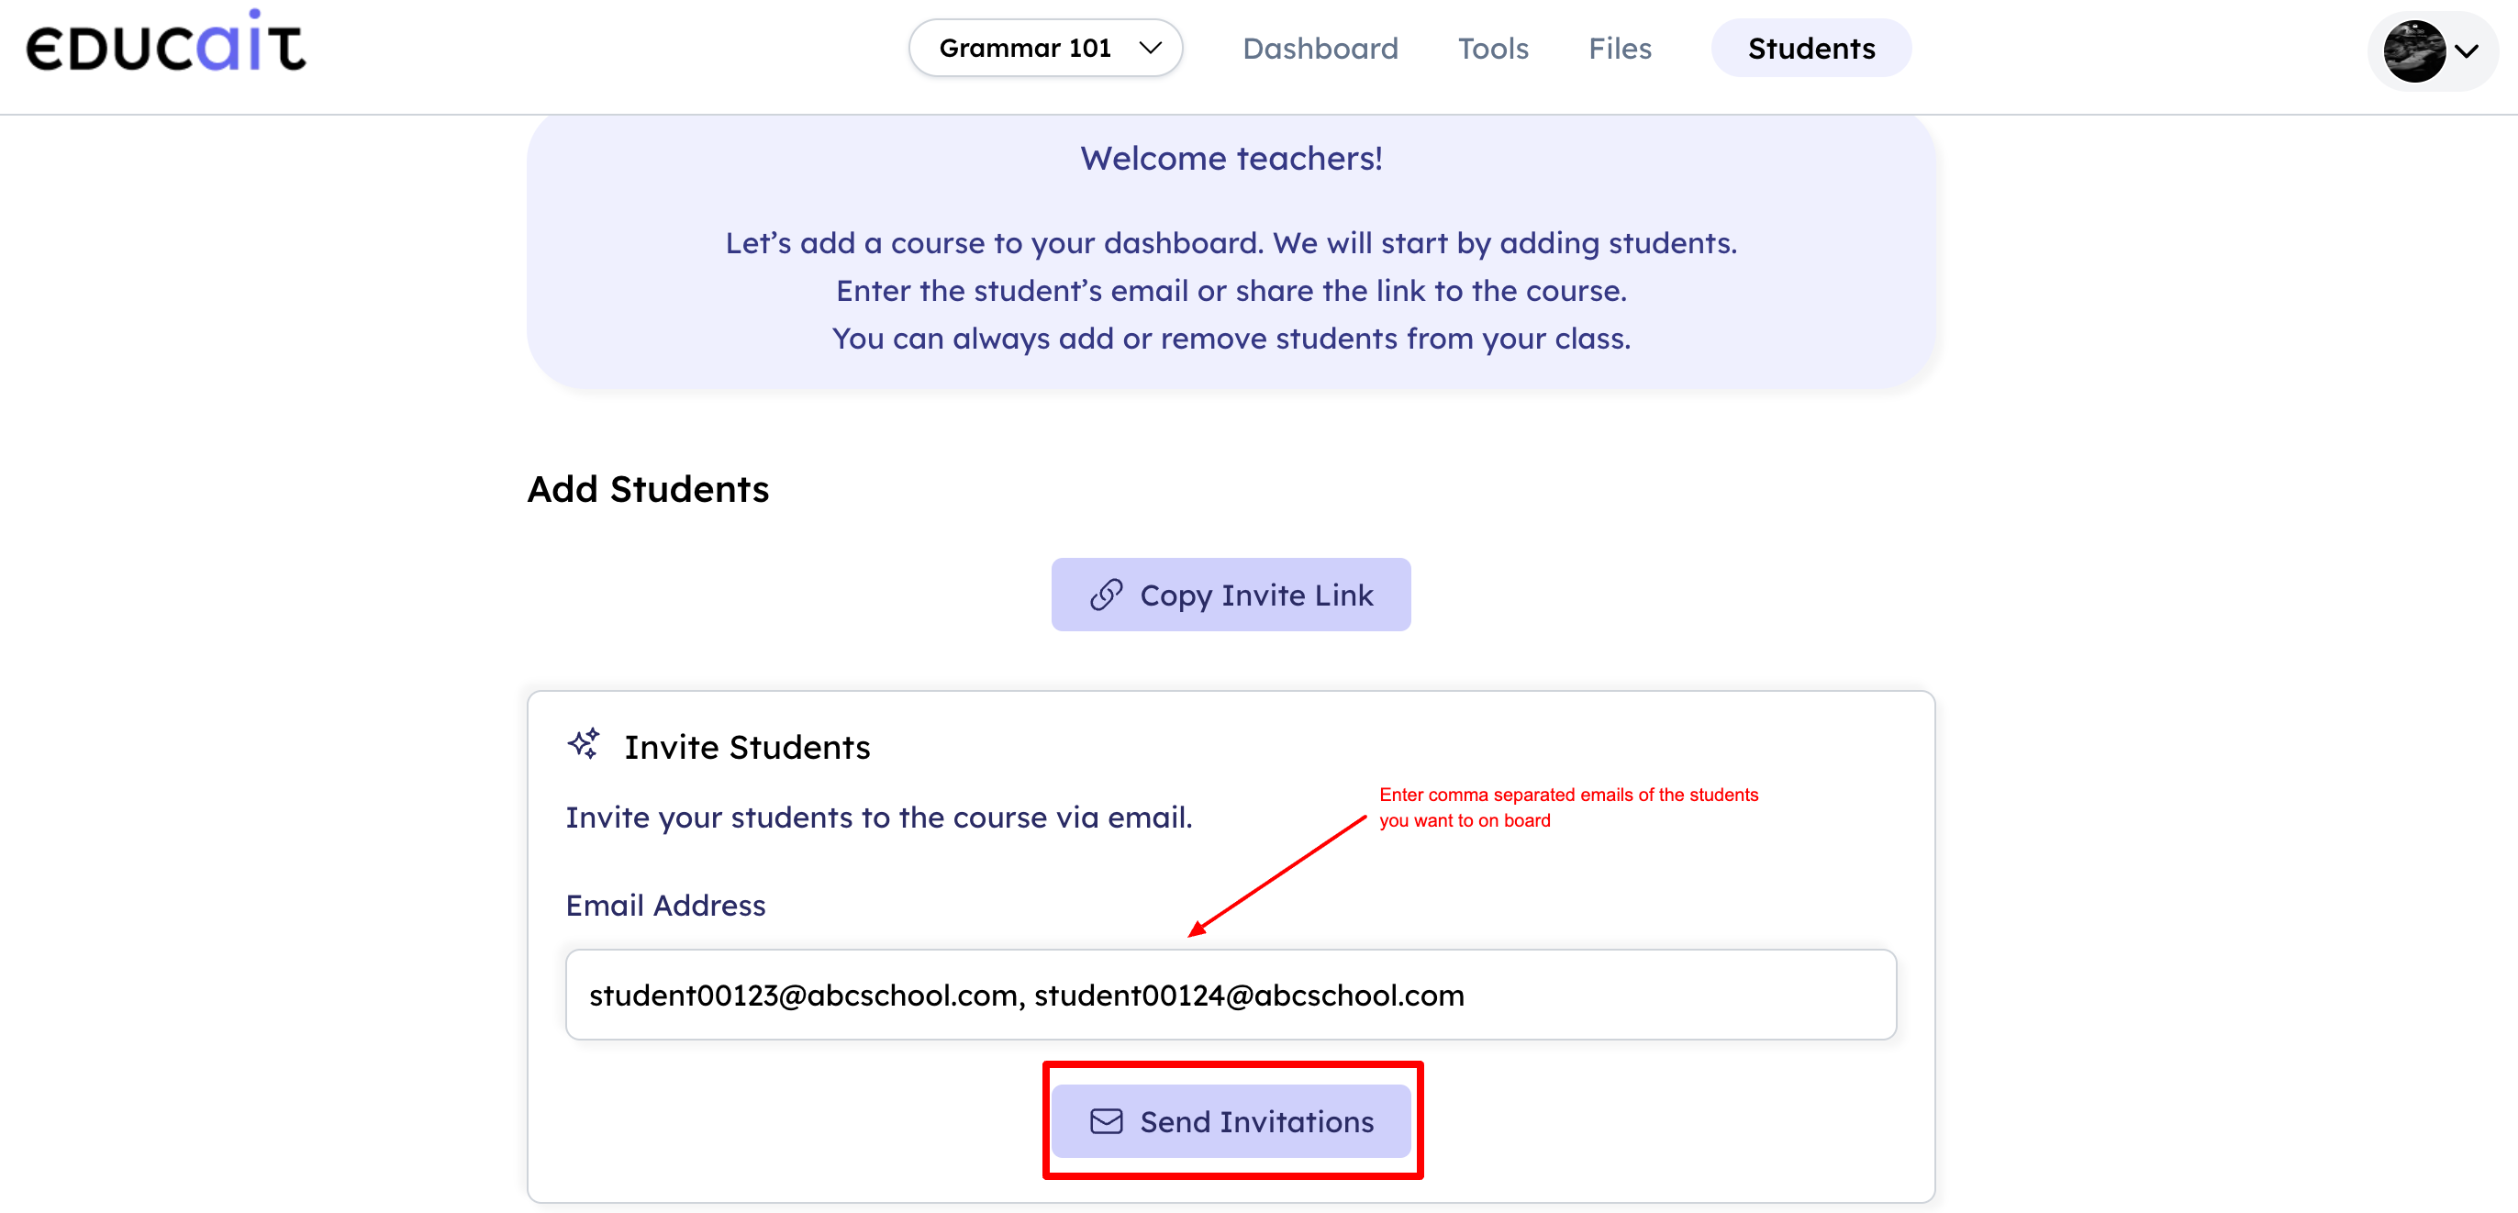Click the envelope icon on Send Invitations
This screenshot has height=1213, width=2518.
[1106, 1121]
